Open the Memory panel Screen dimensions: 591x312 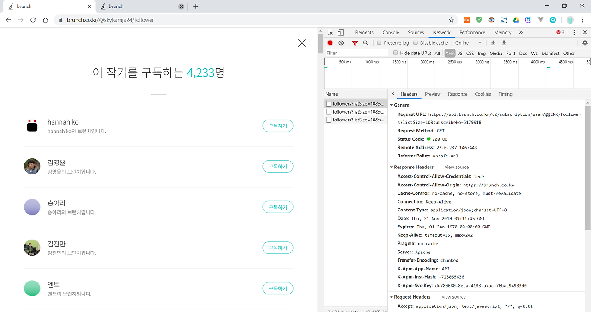(x=503, y=32)
